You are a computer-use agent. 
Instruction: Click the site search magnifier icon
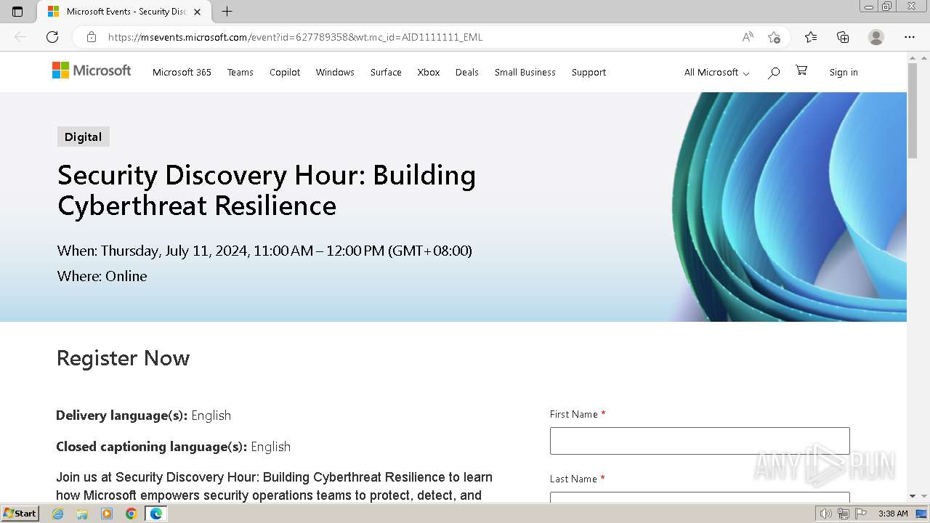[x=774, y=73]
